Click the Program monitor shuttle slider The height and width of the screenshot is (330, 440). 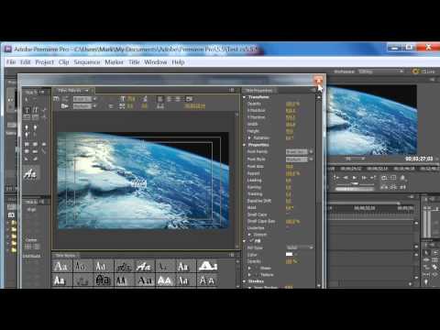tap(355, 184)
